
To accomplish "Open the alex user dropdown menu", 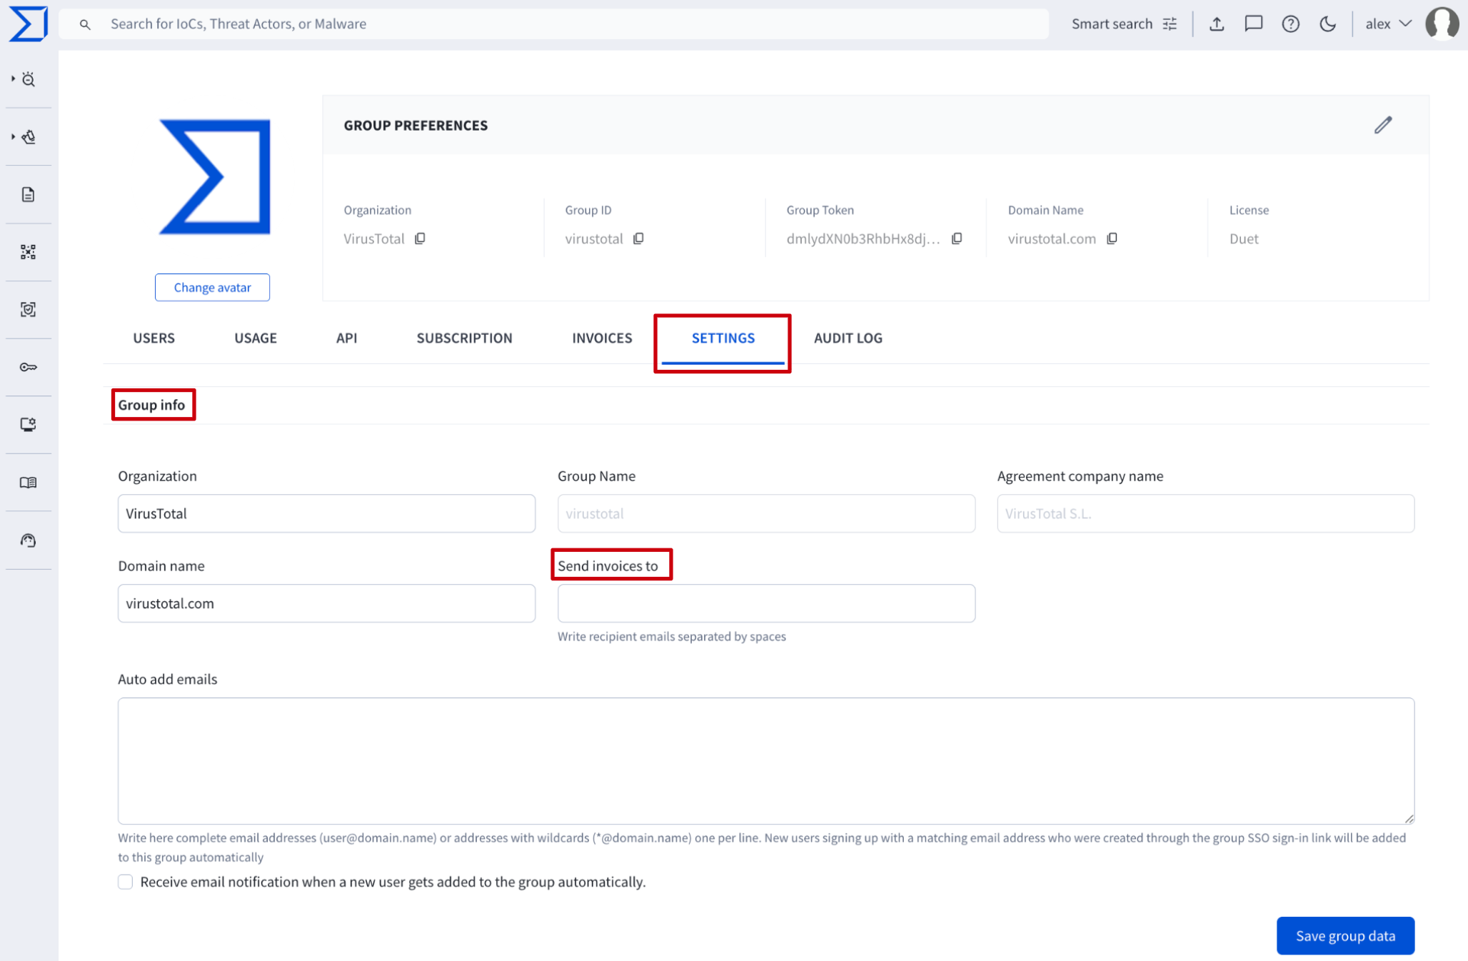I will (1388, 24).
